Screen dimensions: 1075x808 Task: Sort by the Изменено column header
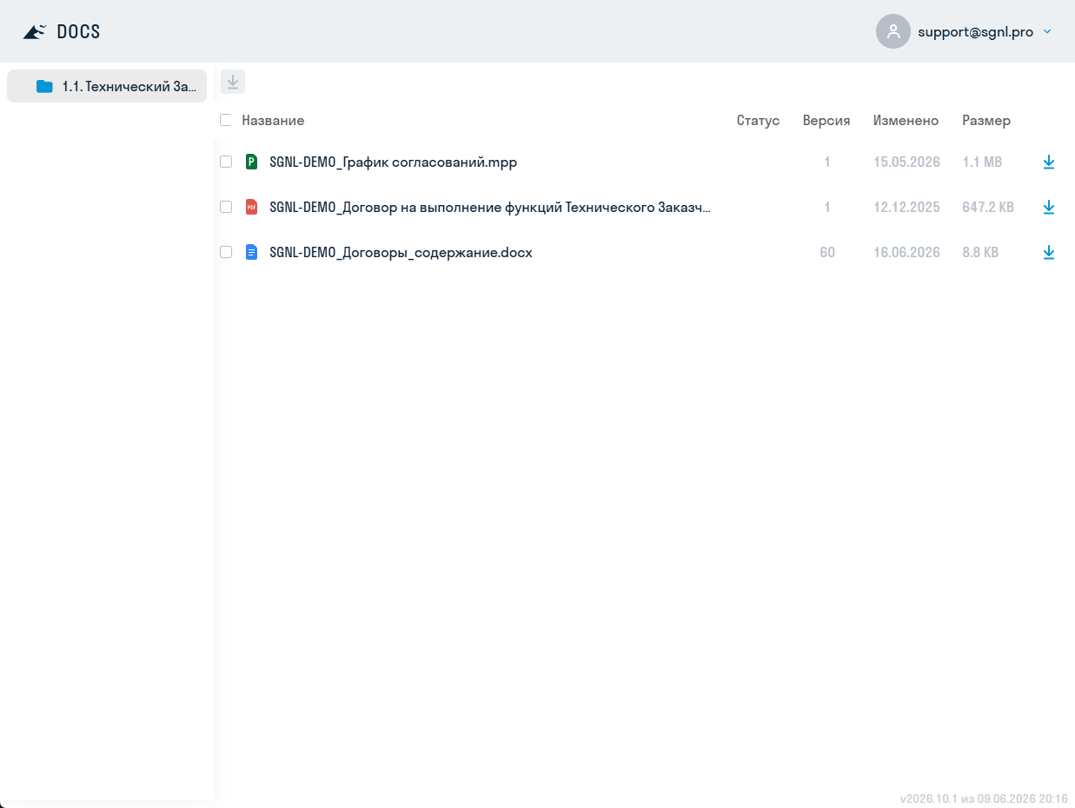906,121
